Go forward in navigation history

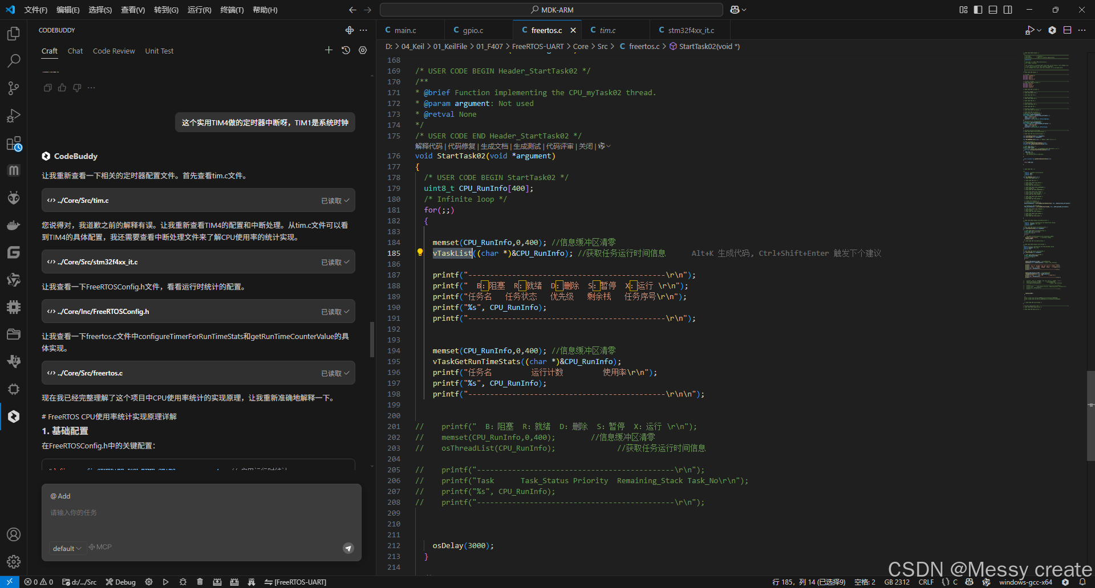pos(367,10)
